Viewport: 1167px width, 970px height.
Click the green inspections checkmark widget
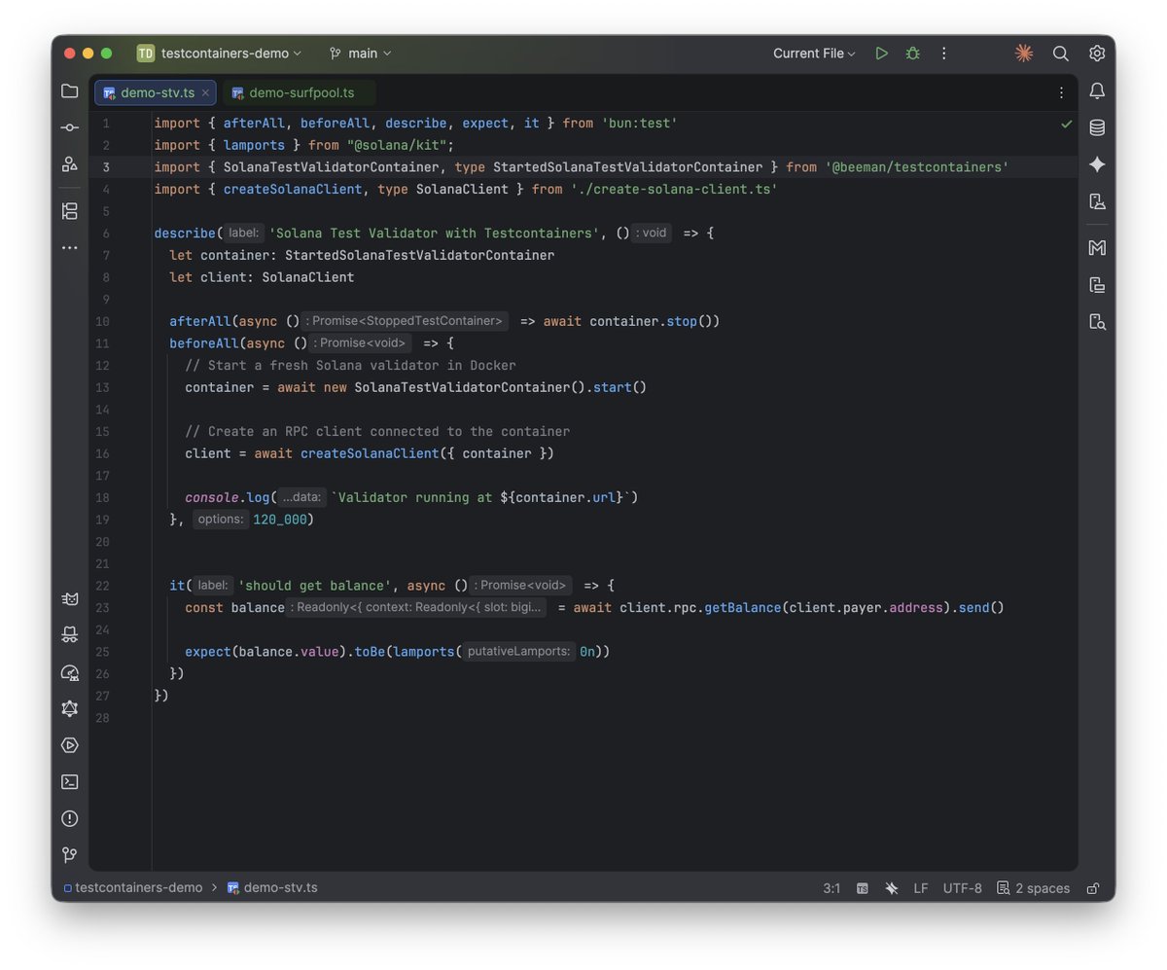pyautogui.click(x=1067, y=124)
